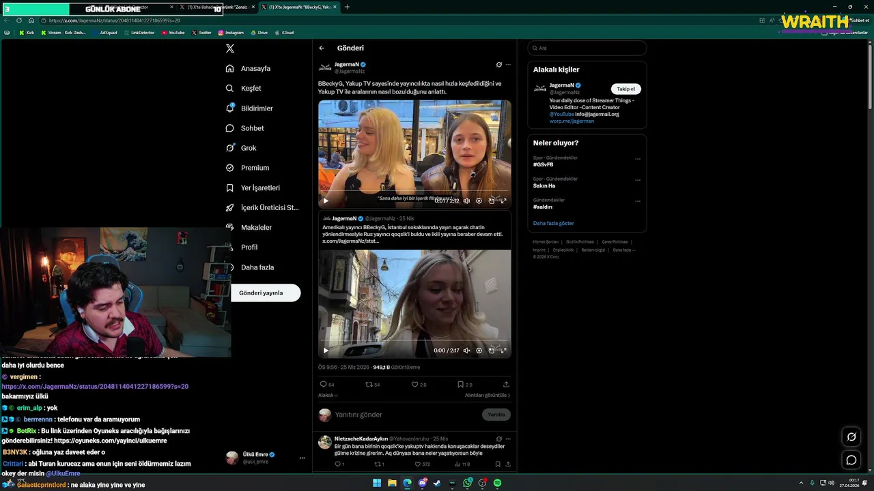Open a new browser tab
The width and height of the screenshot is (874, 491).
point(347,7)
